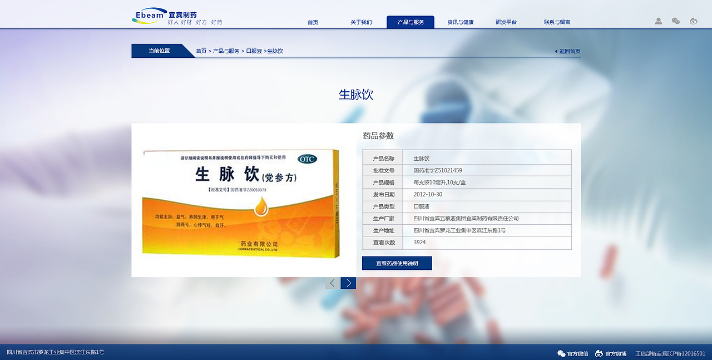The width and height of the screenshot is (712, 360).
Task: Click the footer address text
Action: point(55,352)
